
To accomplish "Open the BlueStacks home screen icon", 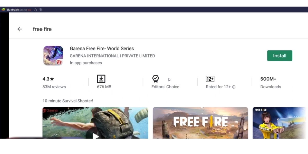I will 35,9.
